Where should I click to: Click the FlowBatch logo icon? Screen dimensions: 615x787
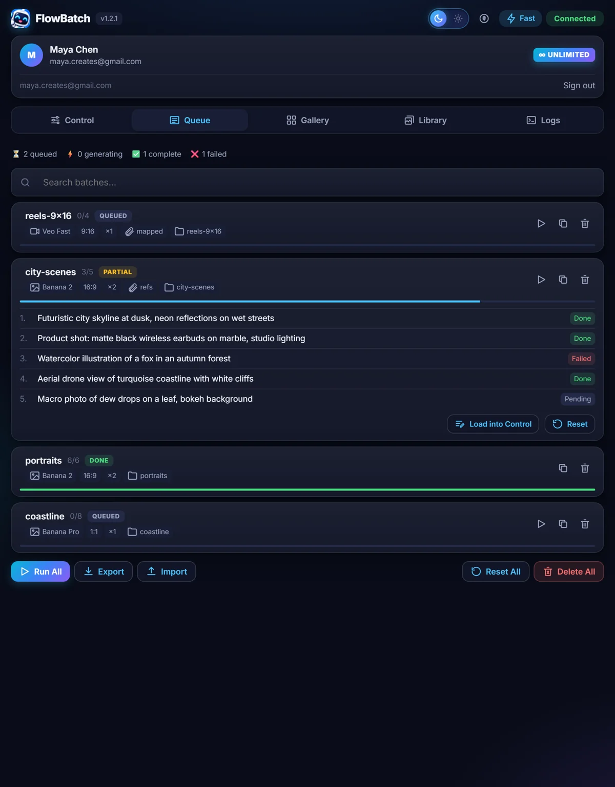coord(20,18)
